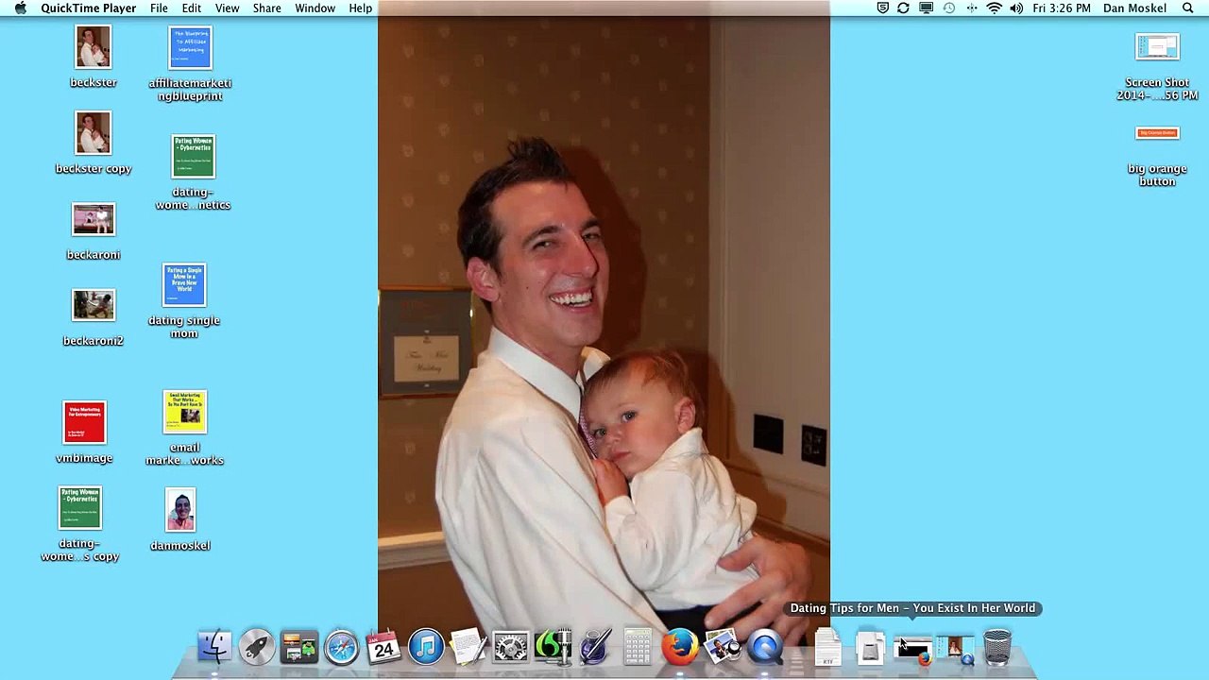This screenshot has height=680, width=1209.
Task: Open the Edit menu
Action: tap(192, 8)
